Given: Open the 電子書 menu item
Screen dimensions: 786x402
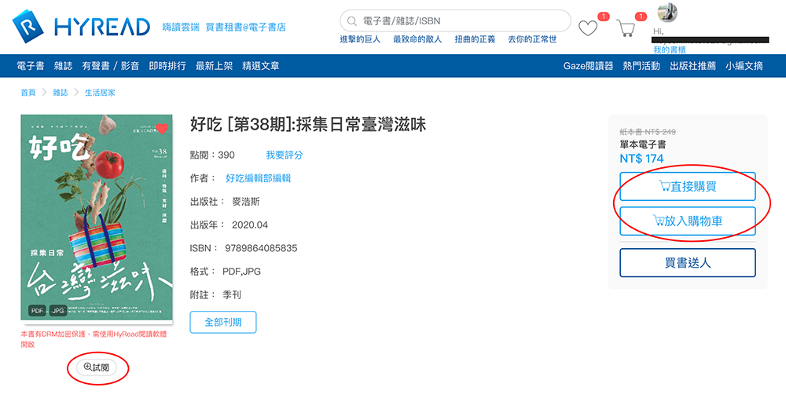Looking at the screenshot, I should pos(30,66).
